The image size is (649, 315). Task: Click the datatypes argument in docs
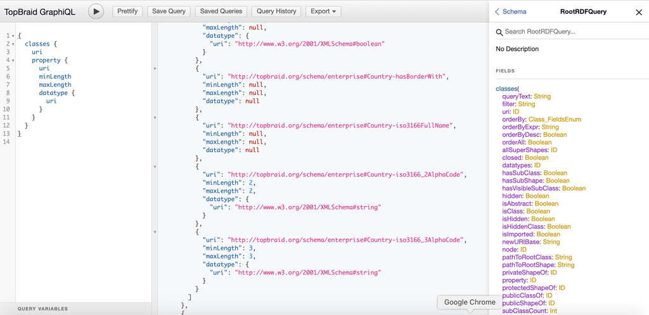(x=516, y=165)
